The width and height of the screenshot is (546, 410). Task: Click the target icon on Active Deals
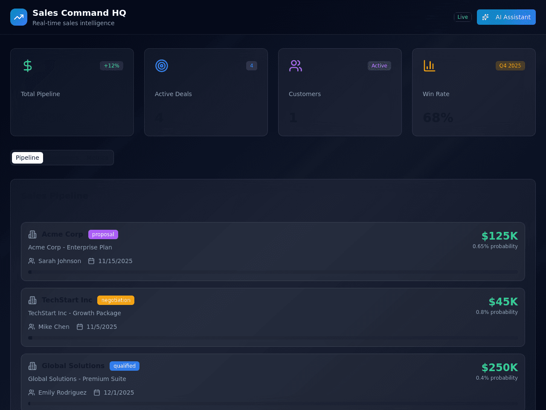pyautogui.click(x=162, y=66)
